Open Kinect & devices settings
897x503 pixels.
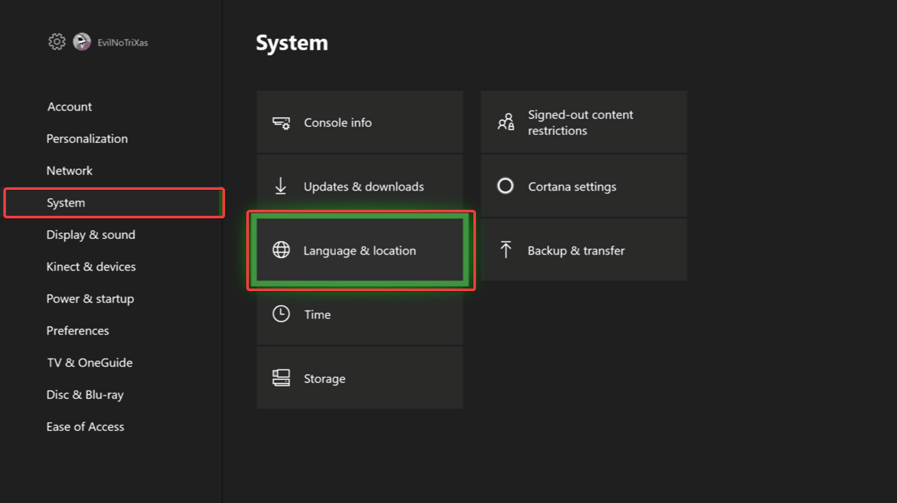[91, 267]
